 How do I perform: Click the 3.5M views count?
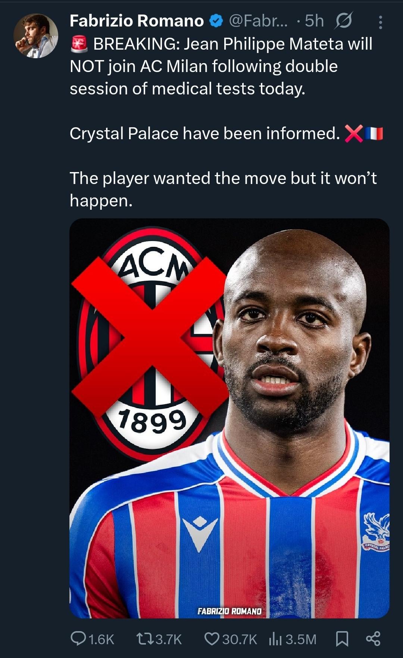[301, 639]
